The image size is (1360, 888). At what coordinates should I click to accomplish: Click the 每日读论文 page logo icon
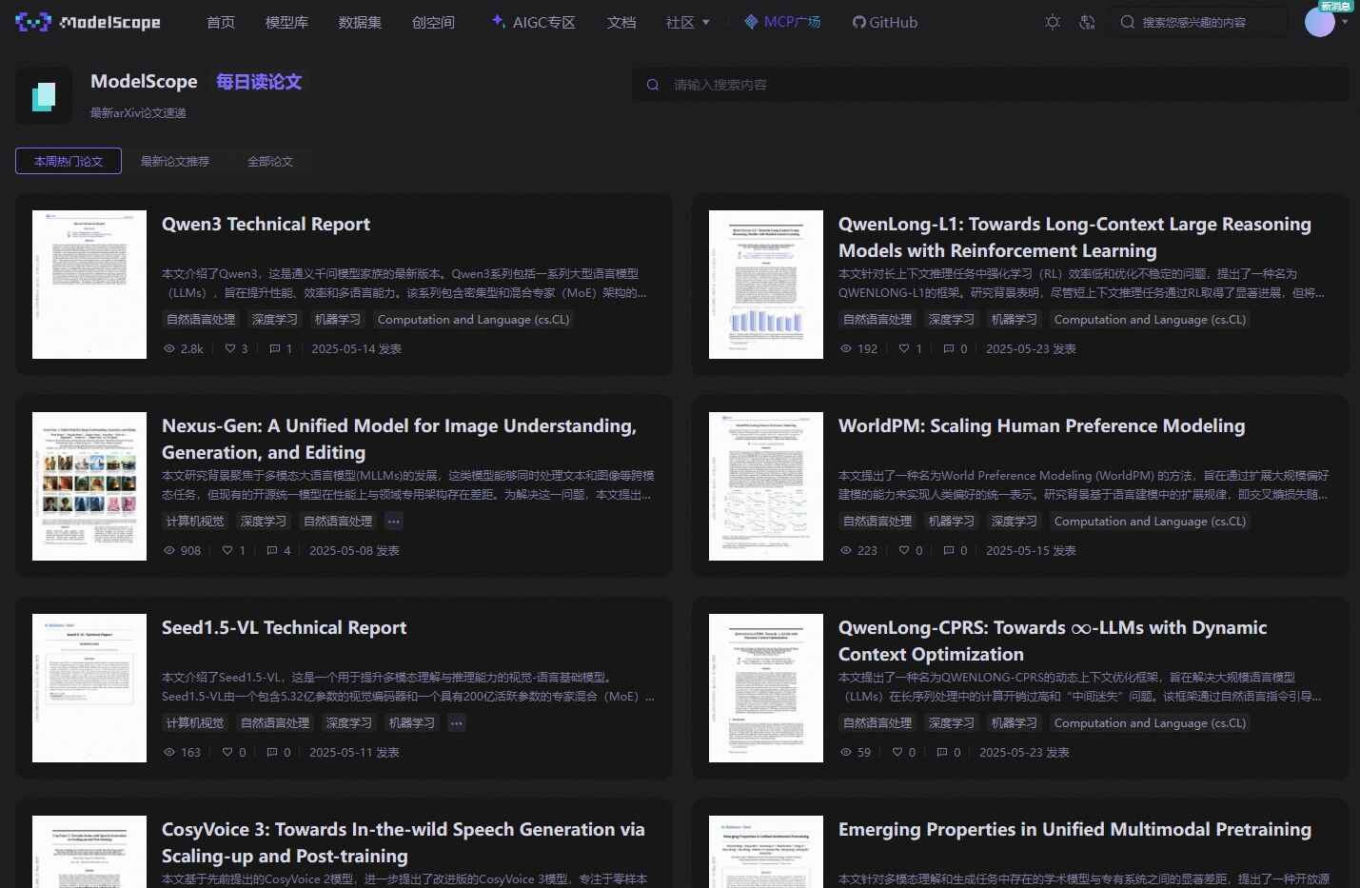(44, 95)
